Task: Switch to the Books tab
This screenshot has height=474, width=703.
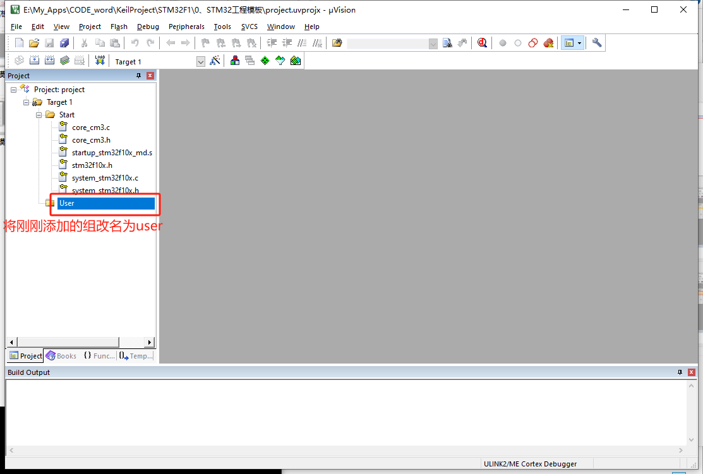Action: [61, 356]
